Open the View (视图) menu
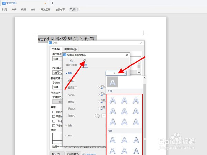 [23, 10]
